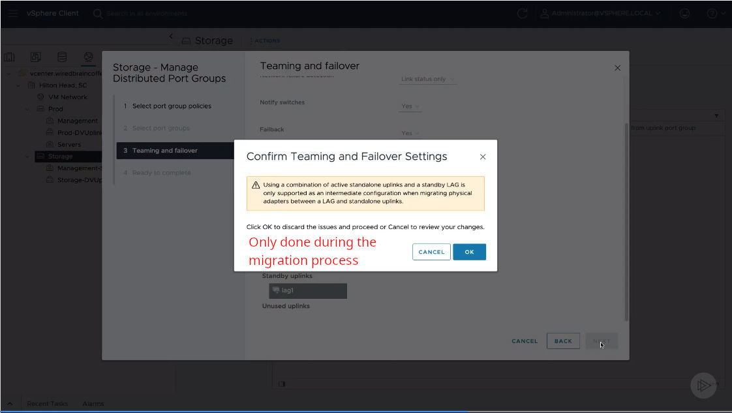
Task: Open the feedback smiley icon
Action: [x=684, y=13]
